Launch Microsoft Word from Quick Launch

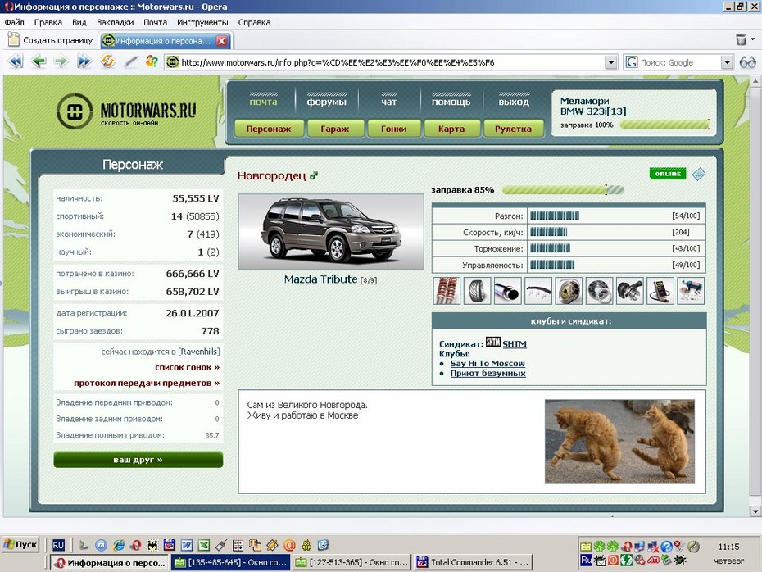(186, 545)
